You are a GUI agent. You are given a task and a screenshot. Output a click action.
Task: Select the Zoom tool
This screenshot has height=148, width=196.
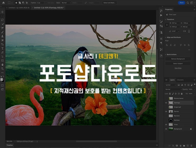pyautogui.click(x=2, y=68)
